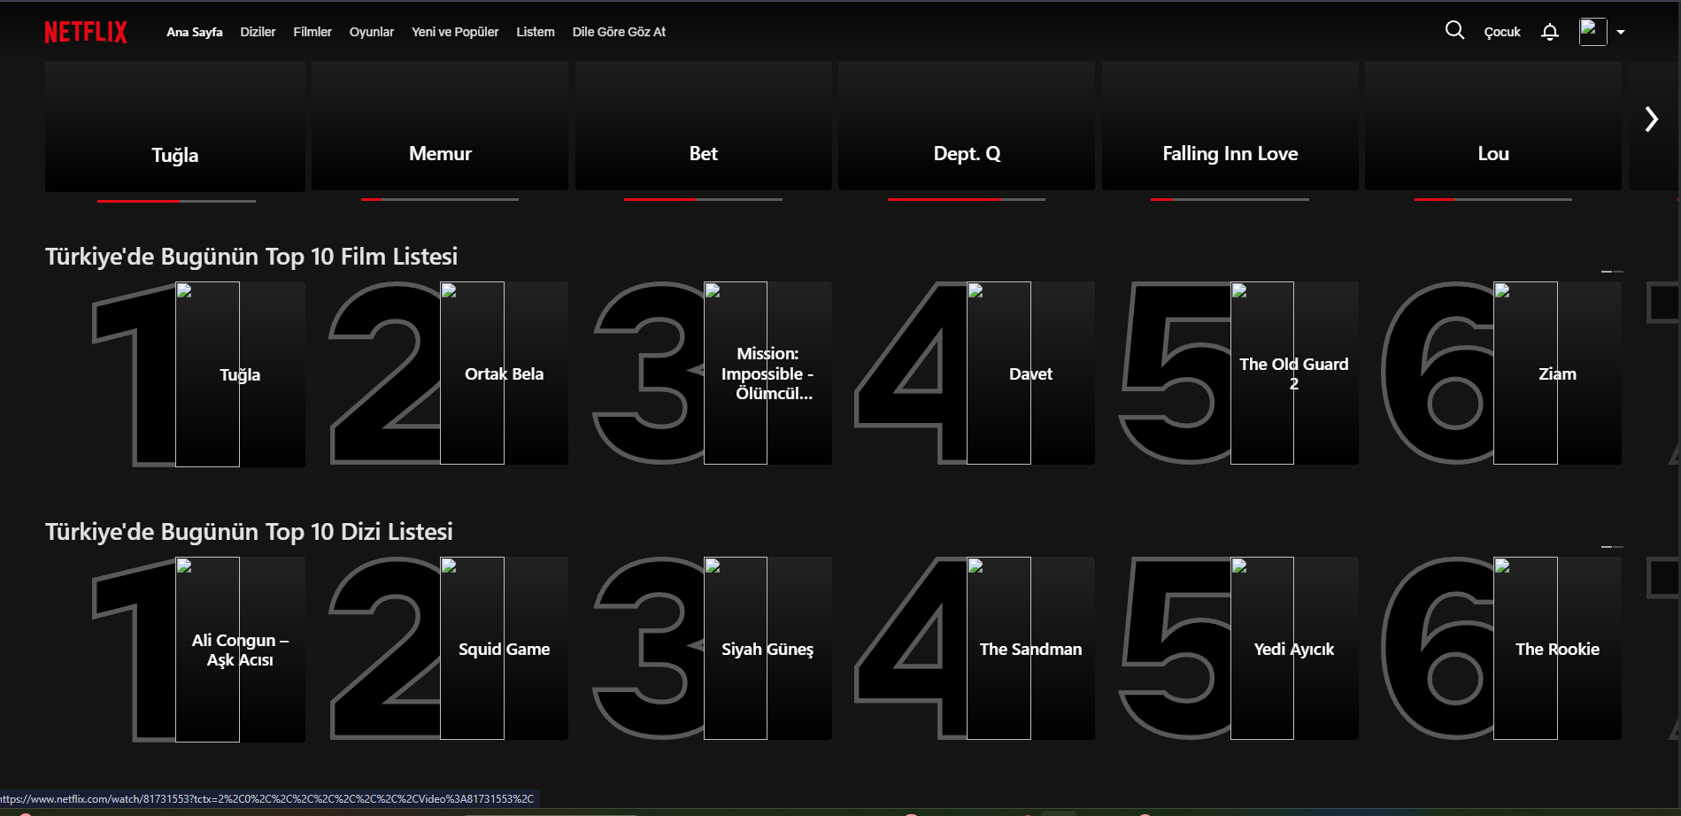Click the progress bar under Dept. Q

click(x=967, y=200)
